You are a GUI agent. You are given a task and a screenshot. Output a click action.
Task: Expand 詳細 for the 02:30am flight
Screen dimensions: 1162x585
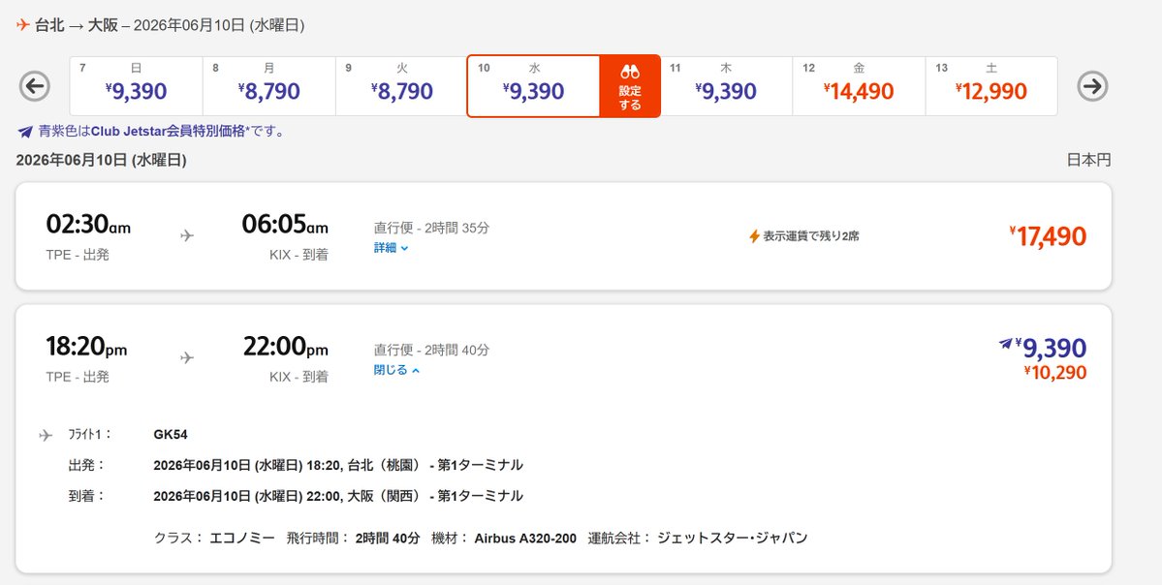pyautogui.click(x=392, y=248)
